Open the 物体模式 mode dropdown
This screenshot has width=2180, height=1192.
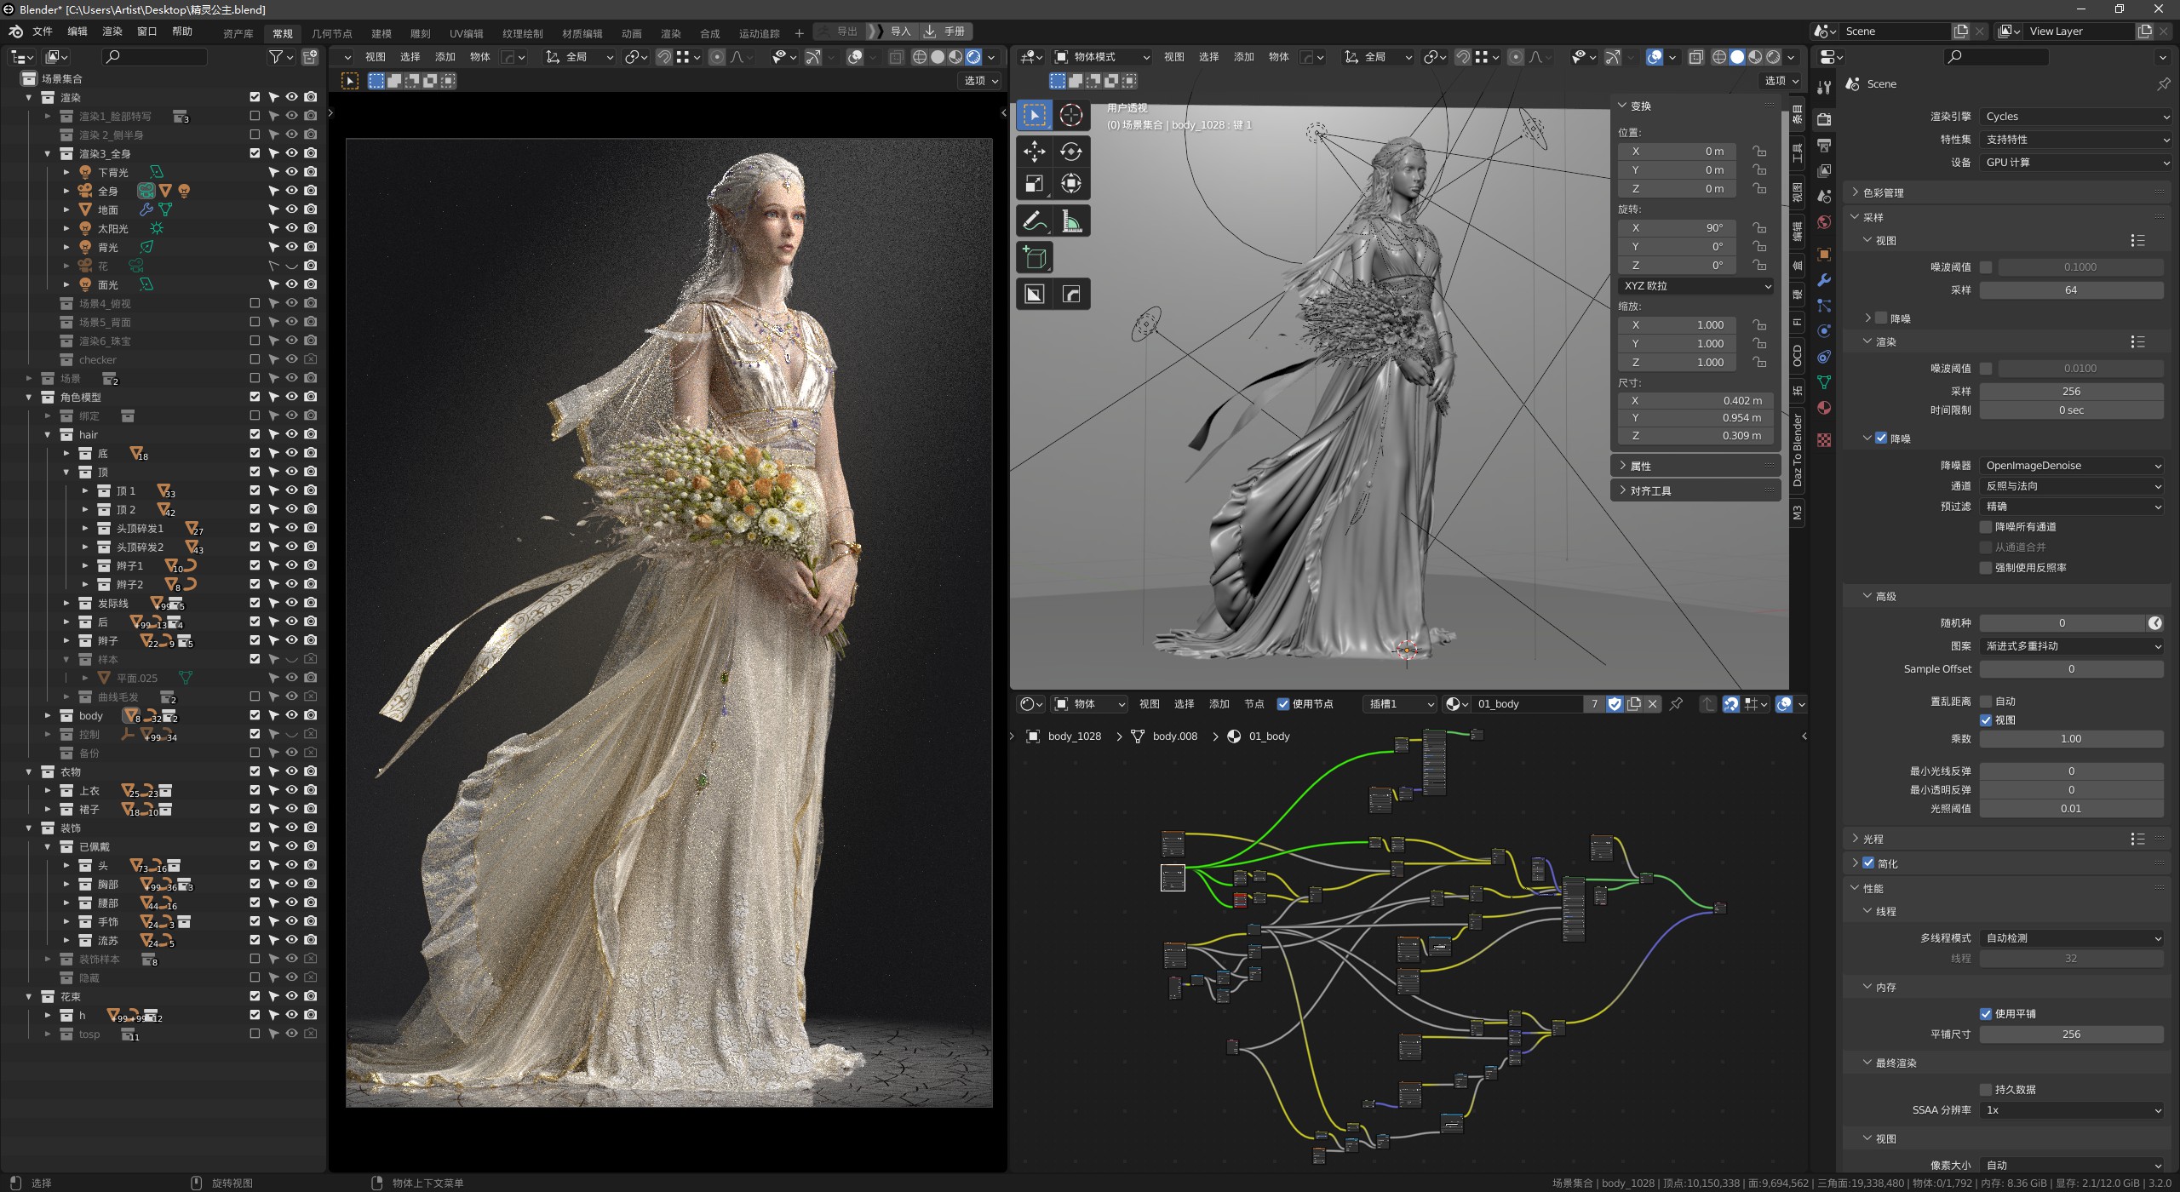coord(1102,57)
